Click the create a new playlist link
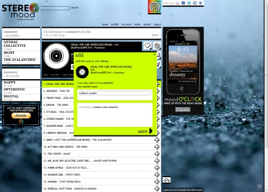 (105, 107)
